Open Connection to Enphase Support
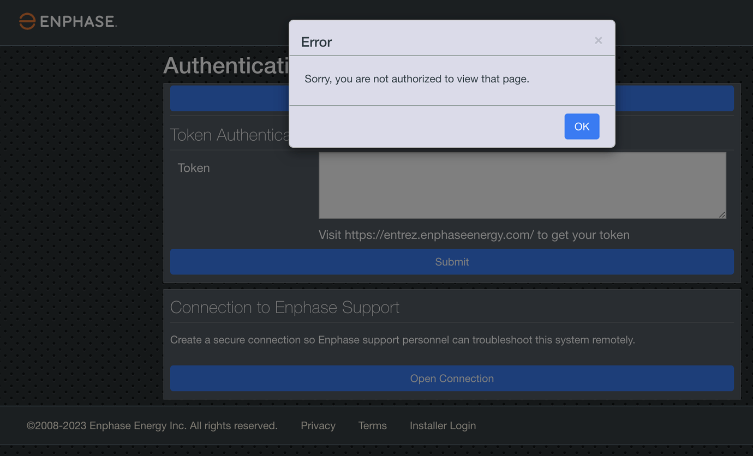753x456 pixels. point(452,378)
